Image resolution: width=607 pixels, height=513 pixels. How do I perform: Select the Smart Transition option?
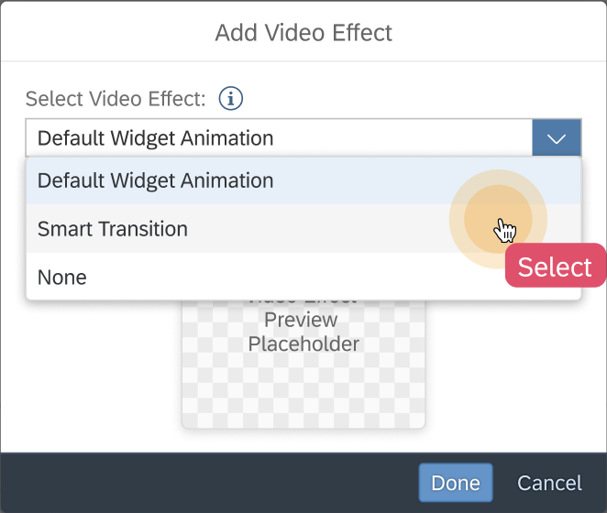tap(303, 229)
